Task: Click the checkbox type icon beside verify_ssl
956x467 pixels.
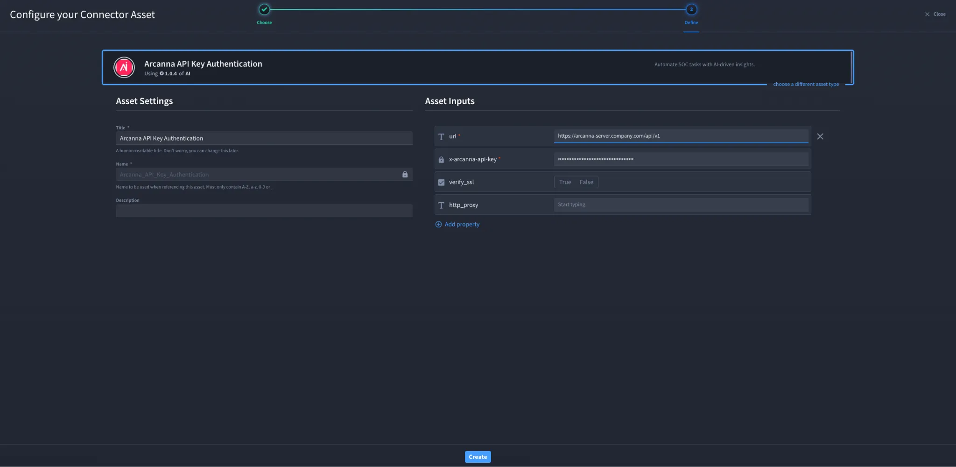Action: [441, 182]
